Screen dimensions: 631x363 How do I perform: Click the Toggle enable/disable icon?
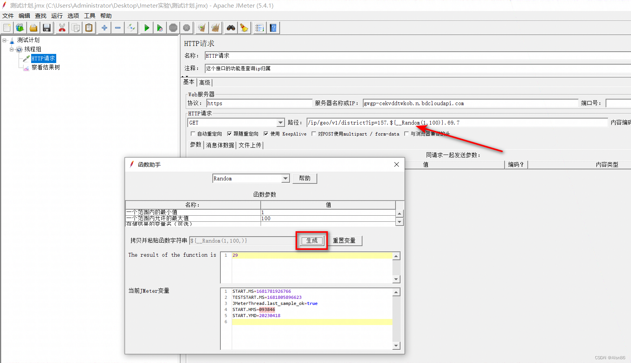[131, 28]
